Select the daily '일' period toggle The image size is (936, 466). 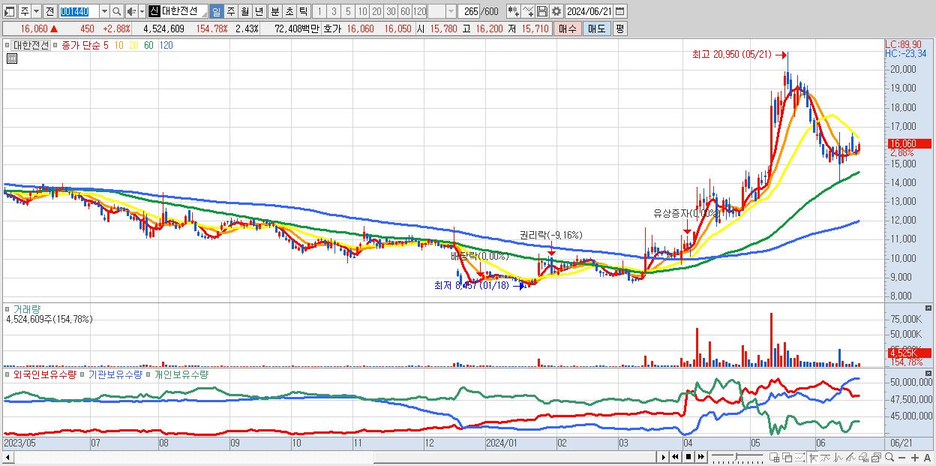(x=217, y=11)
